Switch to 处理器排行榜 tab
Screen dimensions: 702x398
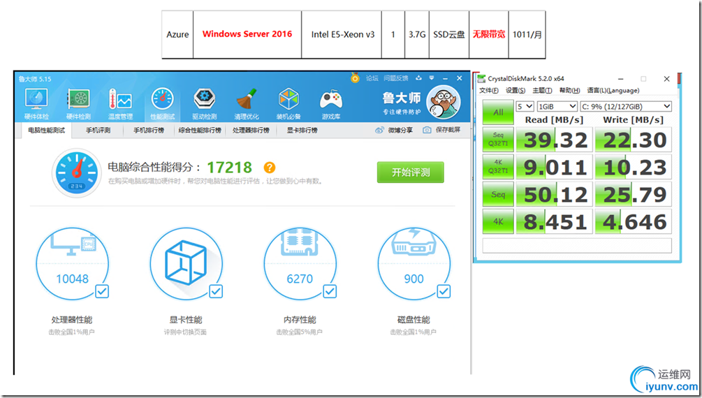point(251,131)
